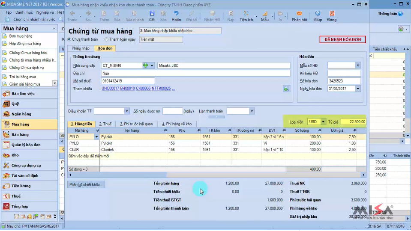The height and width of the screenshot is (231, 411).
Task: Collapse the Mua hàng sidebar panel
Action: 54,29
